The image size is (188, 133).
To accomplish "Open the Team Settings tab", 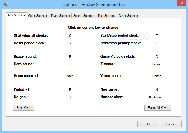I will [60, 16].
